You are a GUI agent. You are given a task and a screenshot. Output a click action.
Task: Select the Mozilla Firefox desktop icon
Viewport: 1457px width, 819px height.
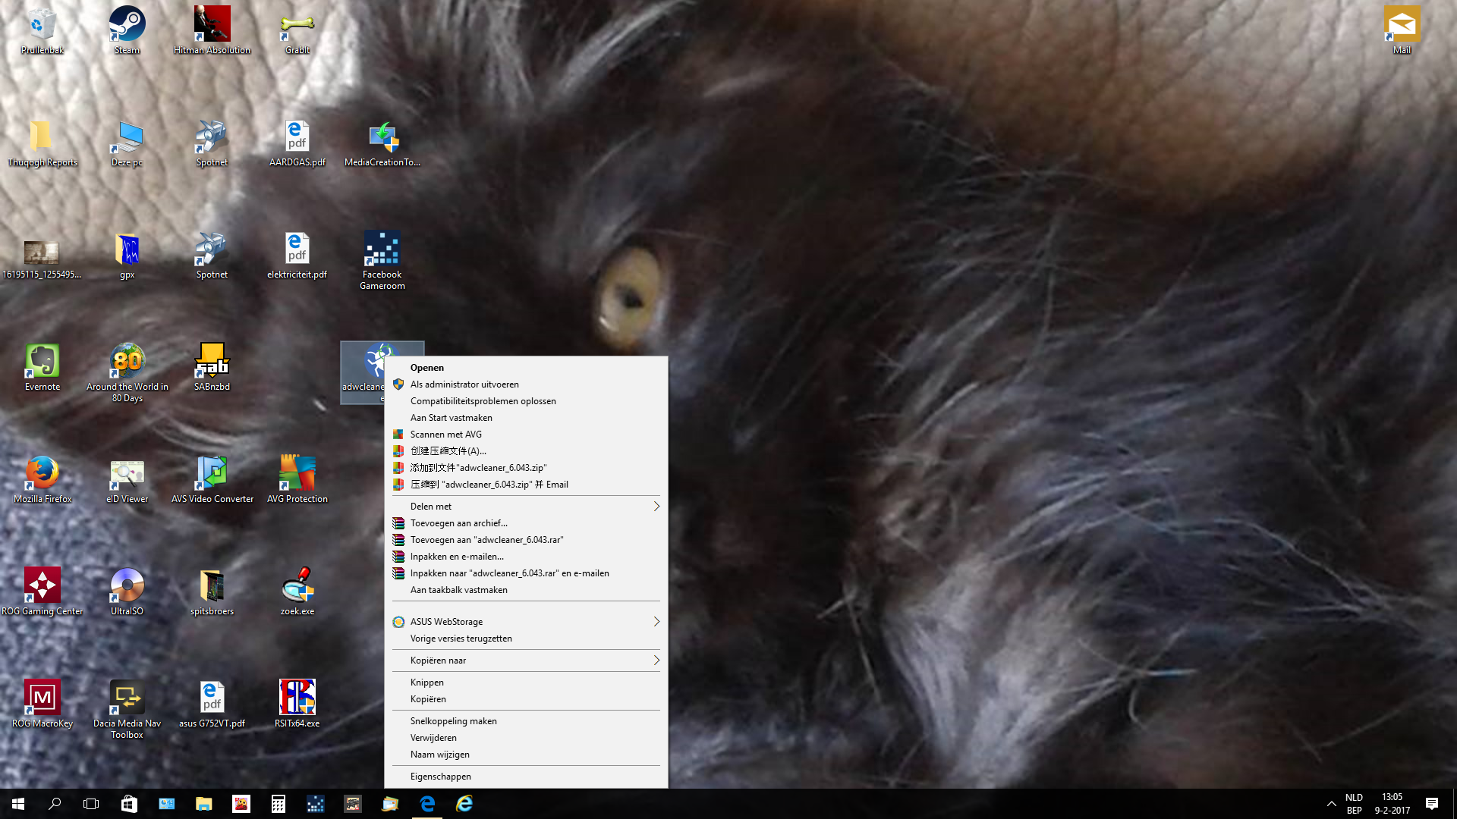tap(42, 480)
